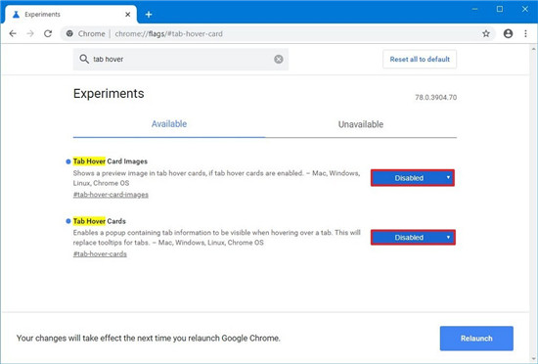Open a new tab with the plus icon
538x364 pixels.
149,15
